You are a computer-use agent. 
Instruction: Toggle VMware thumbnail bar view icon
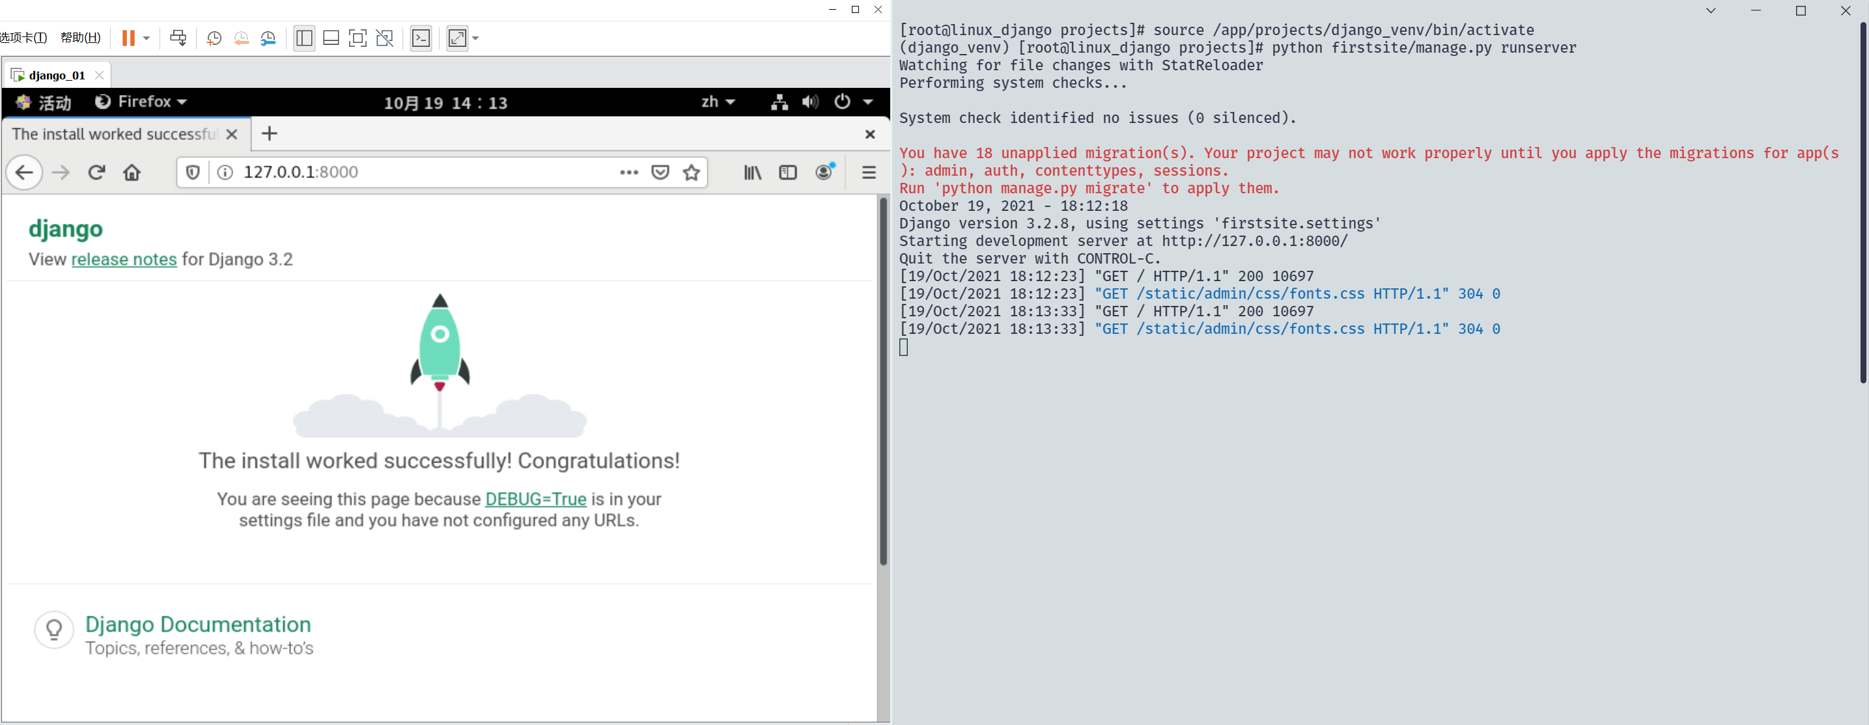coord(331,38)
